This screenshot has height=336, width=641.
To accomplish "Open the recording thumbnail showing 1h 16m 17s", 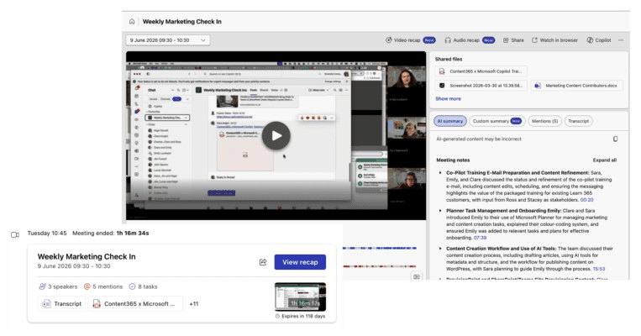I will [x=301, y=297].
